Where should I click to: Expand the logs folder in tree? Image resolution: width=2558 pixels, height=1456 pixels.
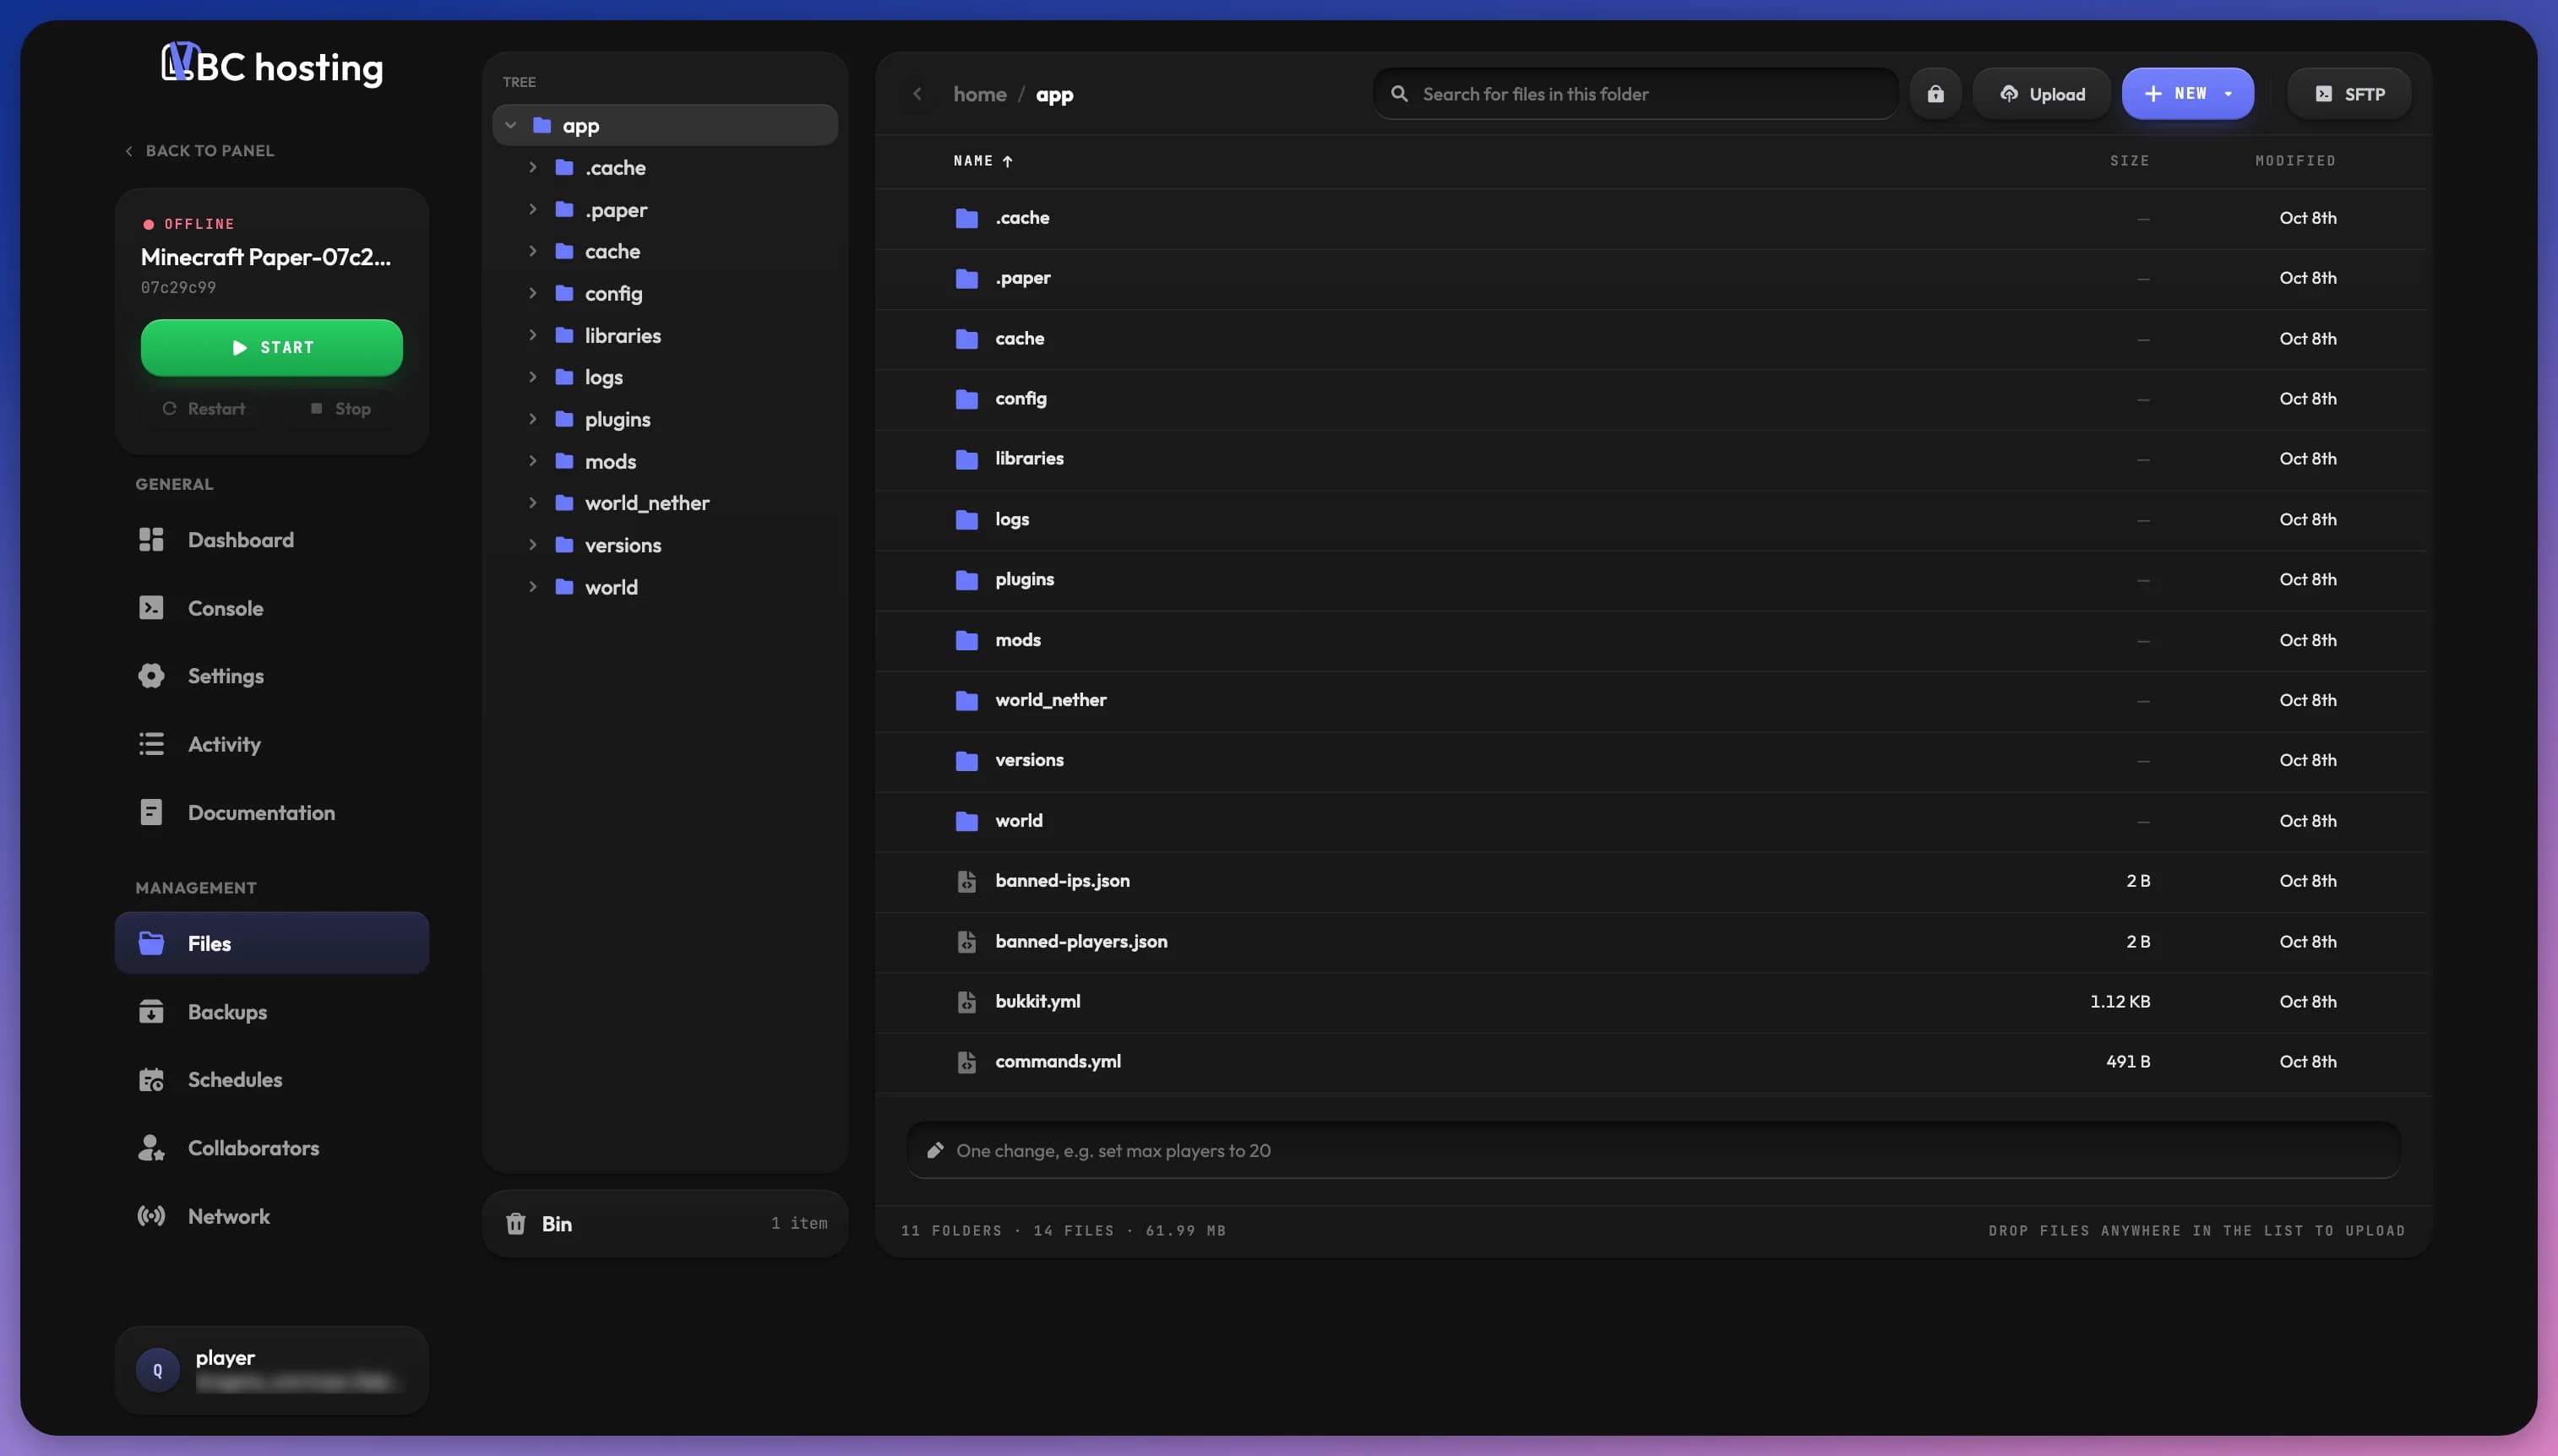coord(533,377)
